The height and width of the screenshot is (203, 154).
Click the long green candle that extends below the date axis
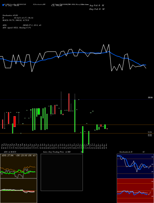point(83,140)
